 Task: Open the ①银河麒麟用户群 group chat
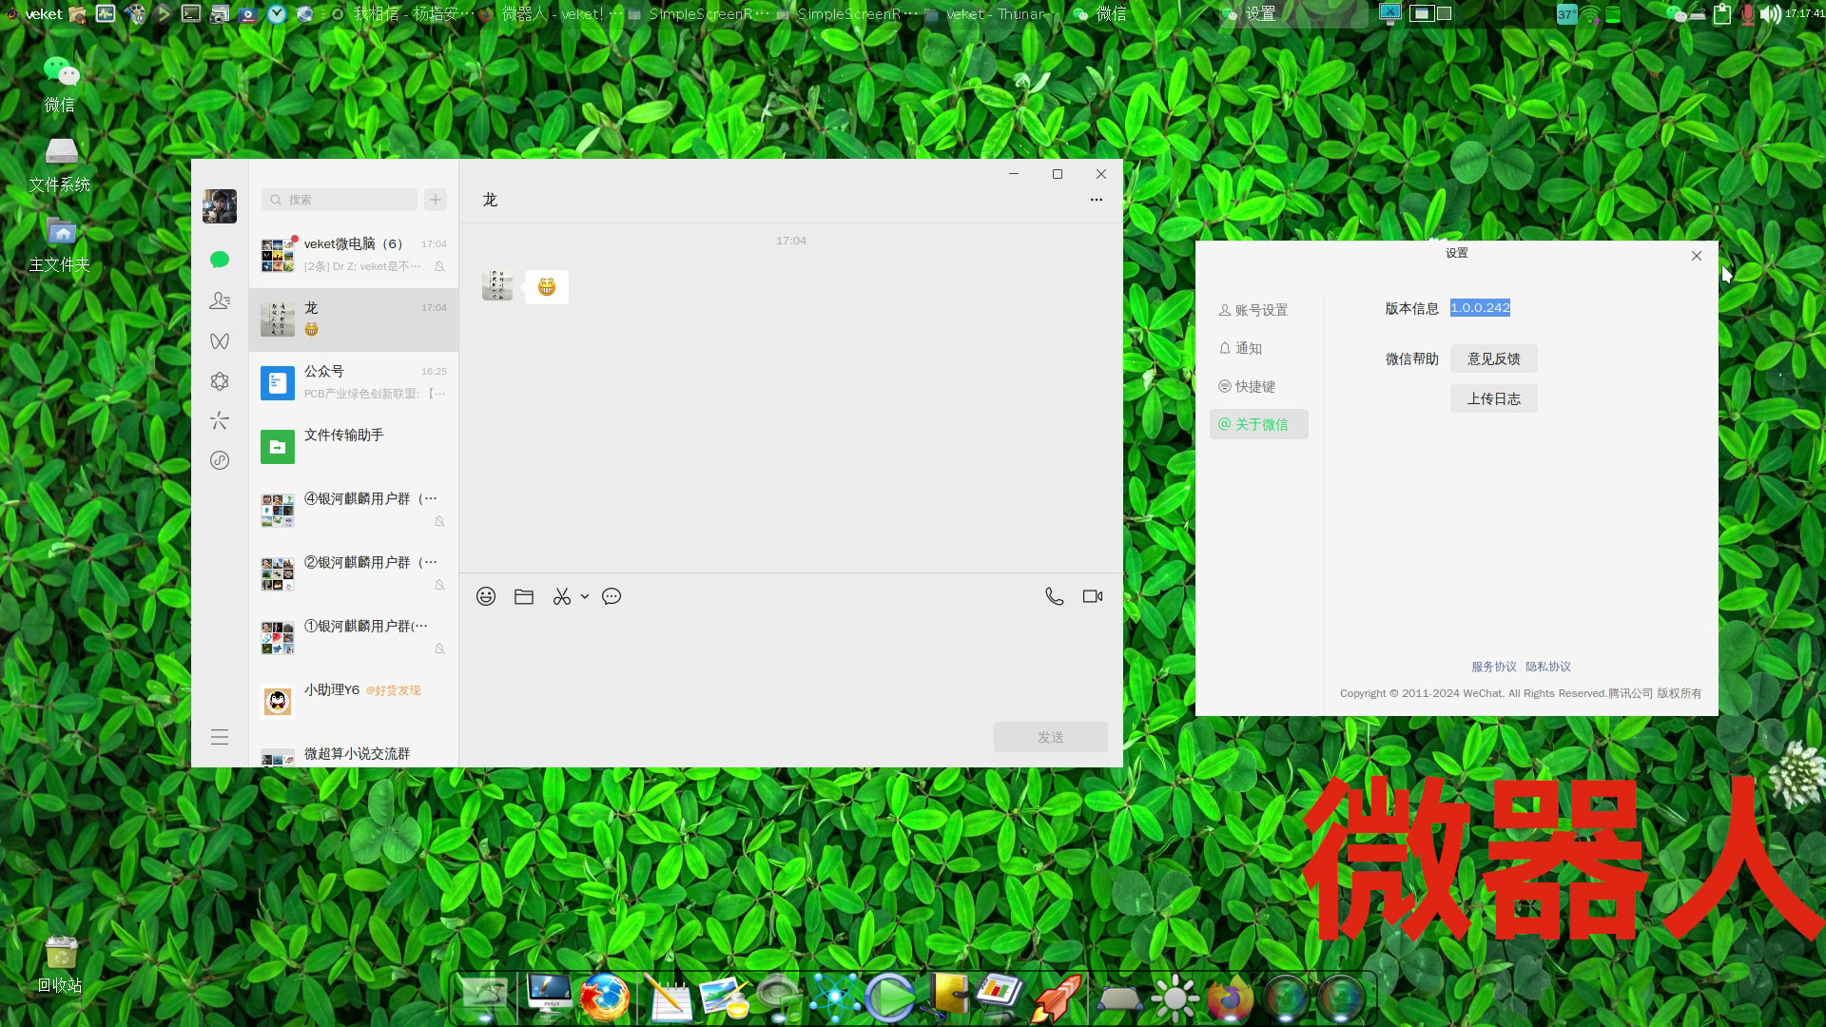[354, 638]
